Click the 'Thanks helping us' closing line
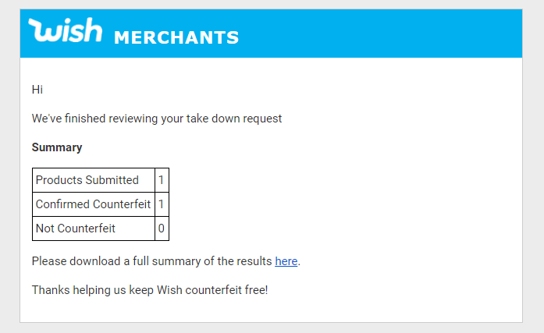544x333 pixels. click(150, 289)
